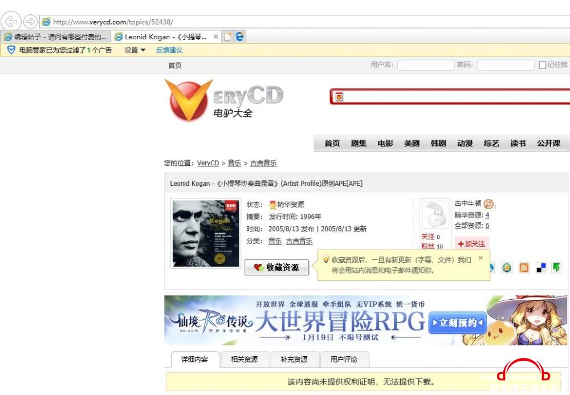The image size is (570, 395).
Task: Open the 设置 settings dropdown
Action: pyautogui.click(x=135, y=50)
